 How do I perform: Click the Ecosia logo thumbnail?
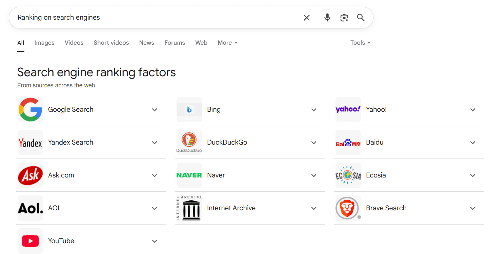(348, 175)
